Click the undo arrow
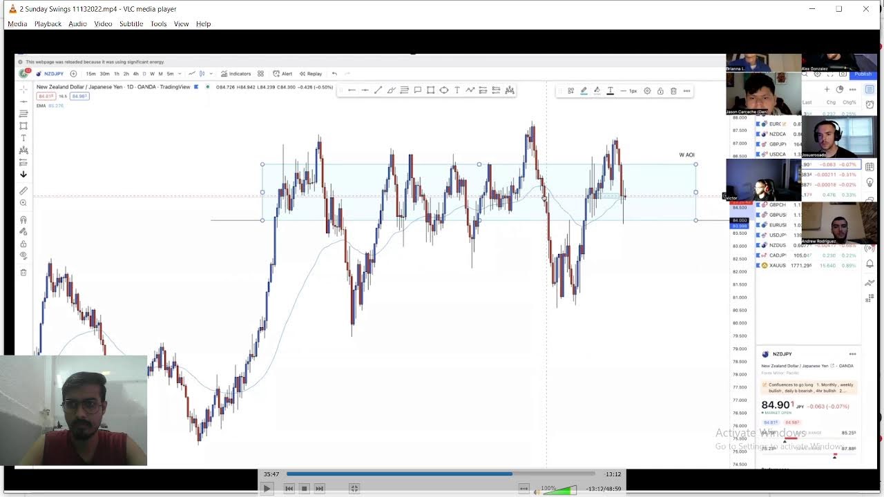 [334, 74]
